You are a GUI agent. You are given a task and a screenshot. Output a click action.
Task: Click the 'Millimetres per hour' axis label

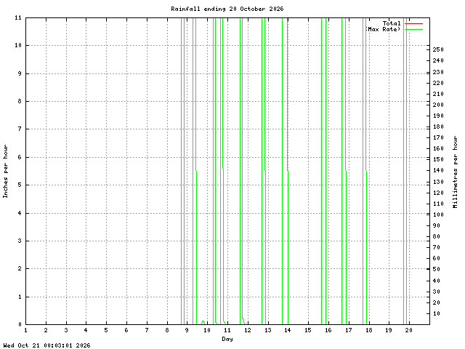pos(456,172)
